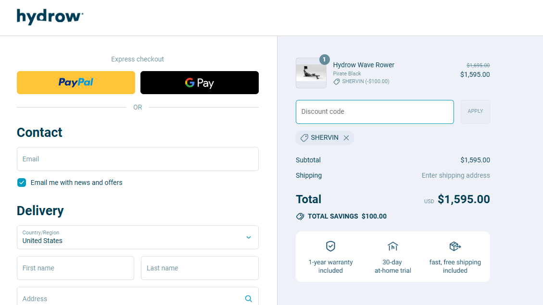Click the fast, free shipping included text
The image size is (543, 305).
pos(455,266)
